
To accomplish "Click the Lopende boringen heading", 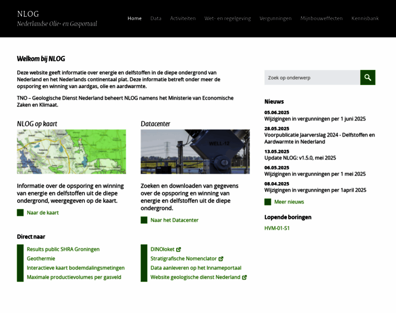I will coord(288,217).
